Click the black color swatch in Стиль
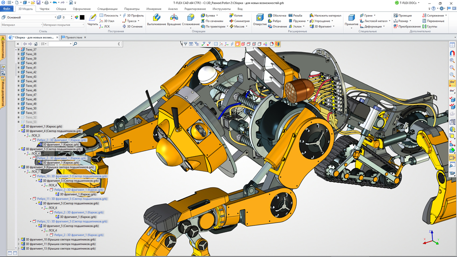 (x=82, y=17)
